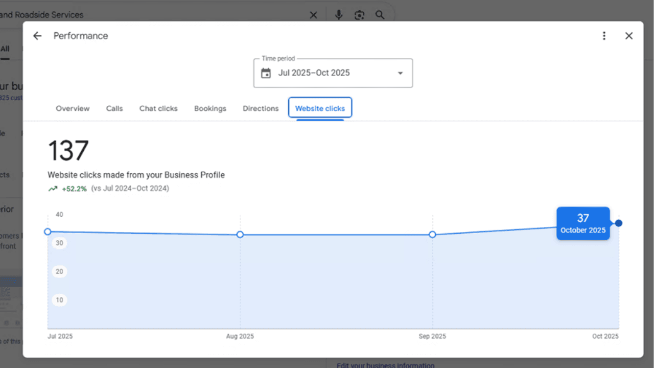The width and height of the screenshot is (654, 368).
Task: Expand the Time period dropdown arrow
Action: click(x=400, y=73)
